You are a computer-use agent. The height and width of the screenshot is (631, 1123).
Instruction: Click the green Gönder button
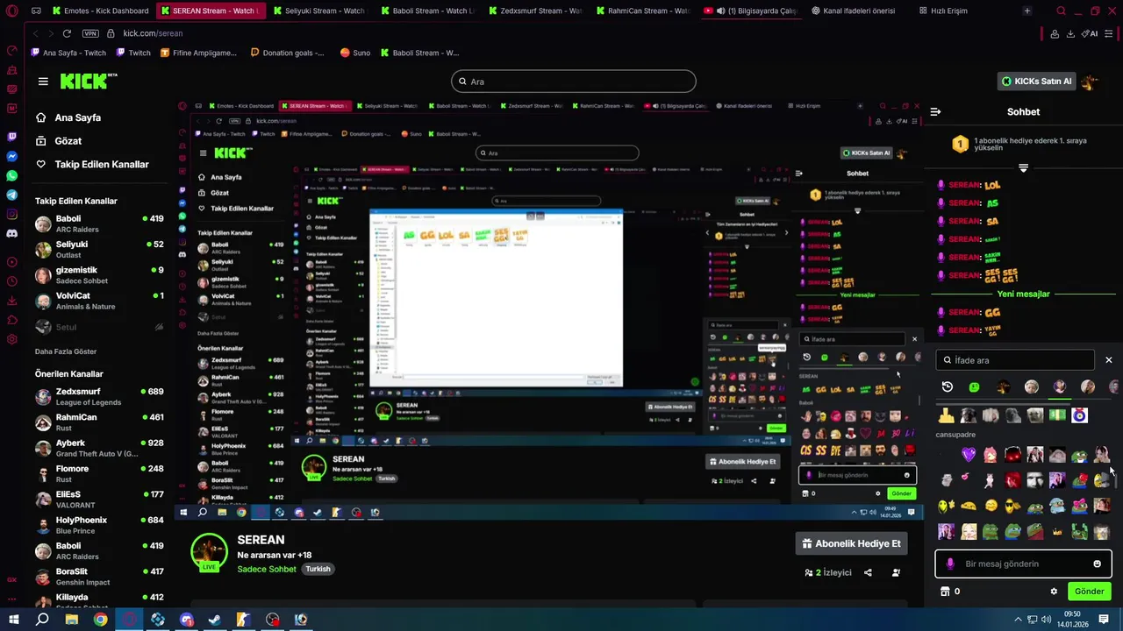pyautogui.click(x=1089, y=592)
